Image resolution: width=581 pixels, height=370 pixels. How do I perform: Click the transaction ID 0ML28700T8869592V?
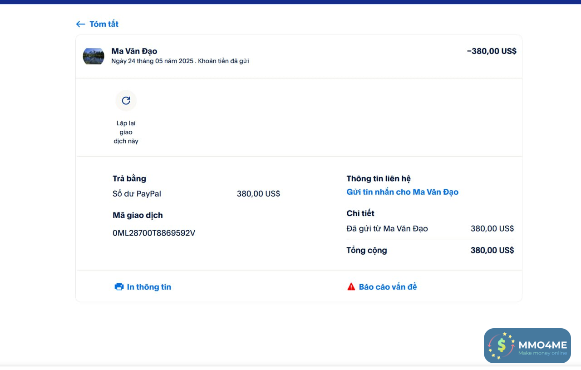[x=154, y=233]
